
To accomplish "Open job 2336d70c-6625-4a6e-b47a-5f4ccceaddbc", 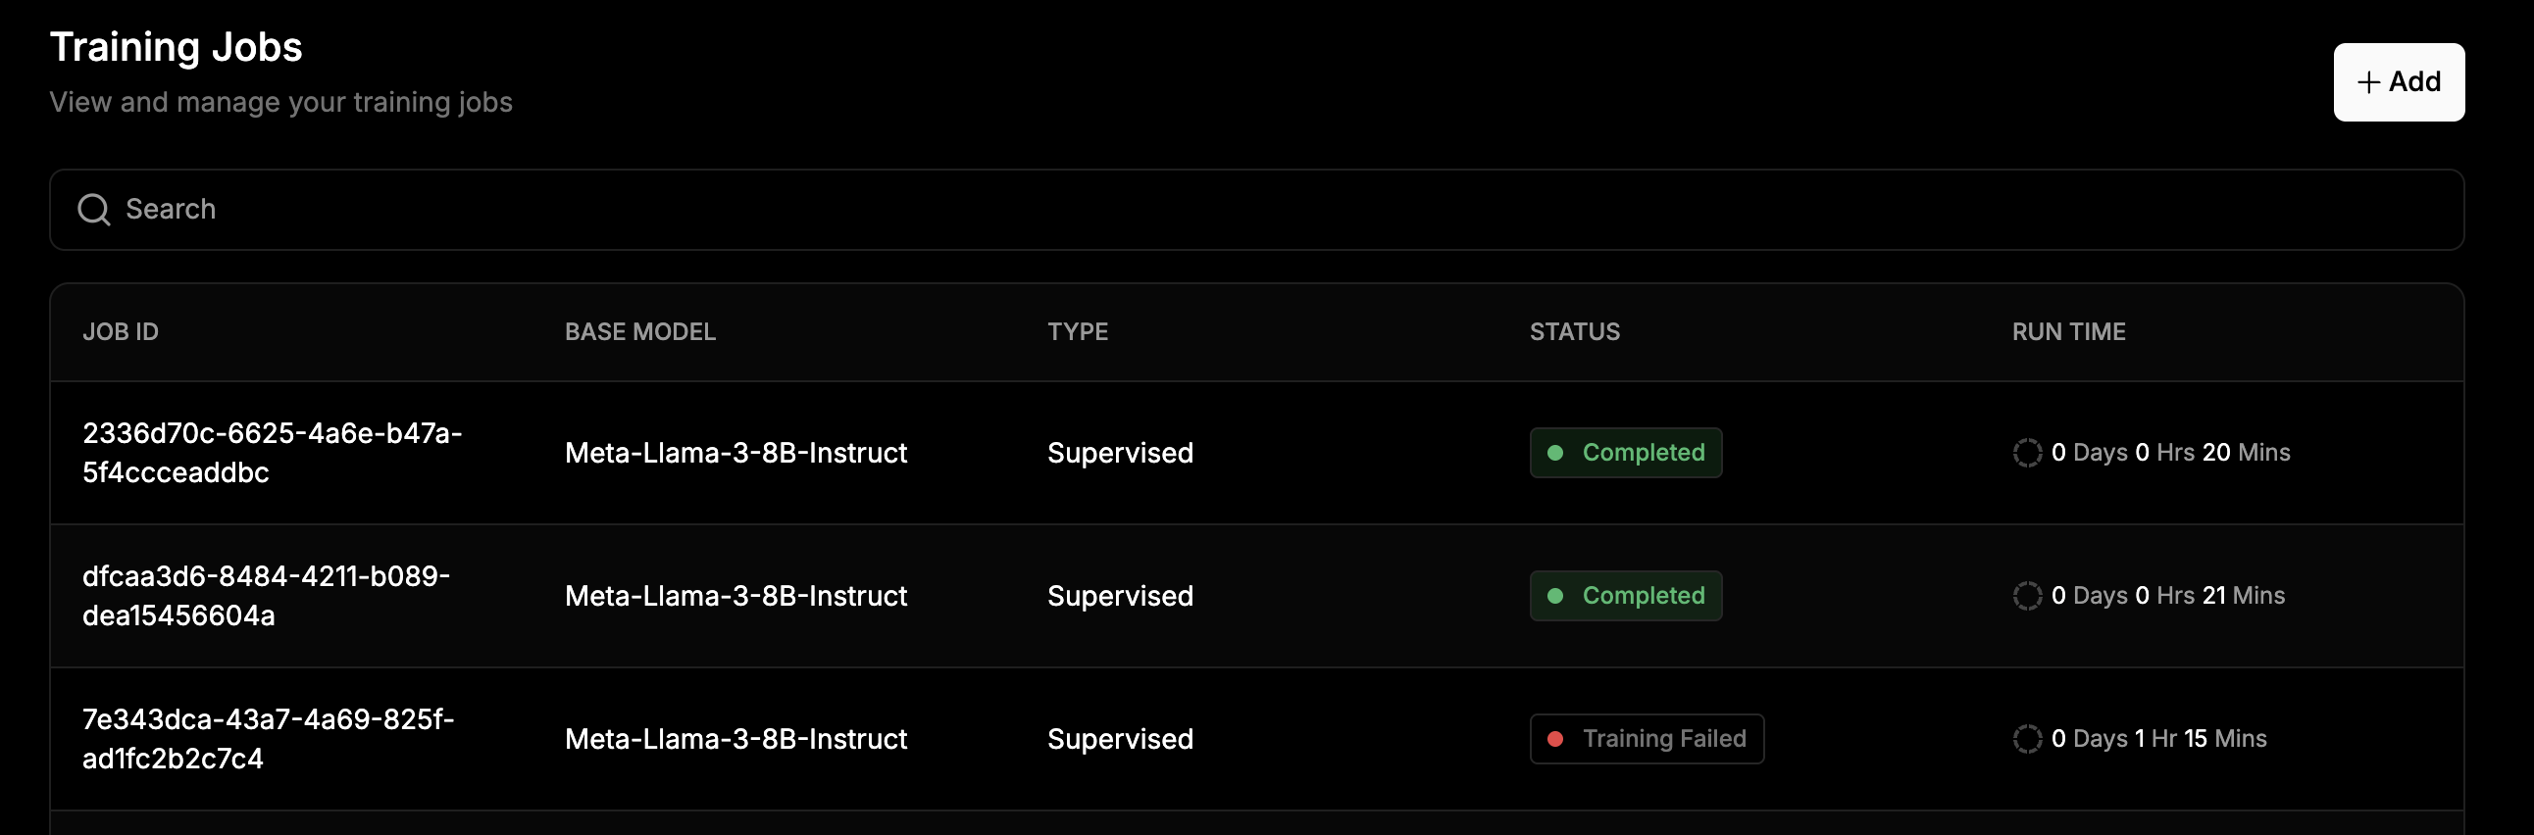I will pos(273,453).
